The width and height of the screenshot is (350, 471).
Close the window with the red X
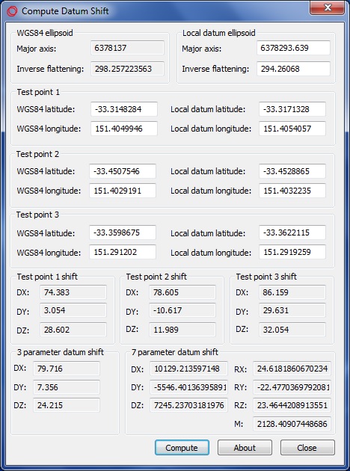tap(327, 7)
